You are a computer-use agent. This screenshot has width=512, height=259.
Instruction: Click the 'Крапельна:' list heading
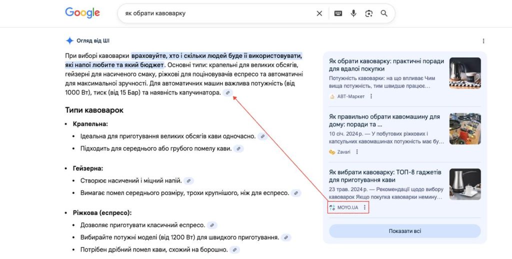coord(90,124)
